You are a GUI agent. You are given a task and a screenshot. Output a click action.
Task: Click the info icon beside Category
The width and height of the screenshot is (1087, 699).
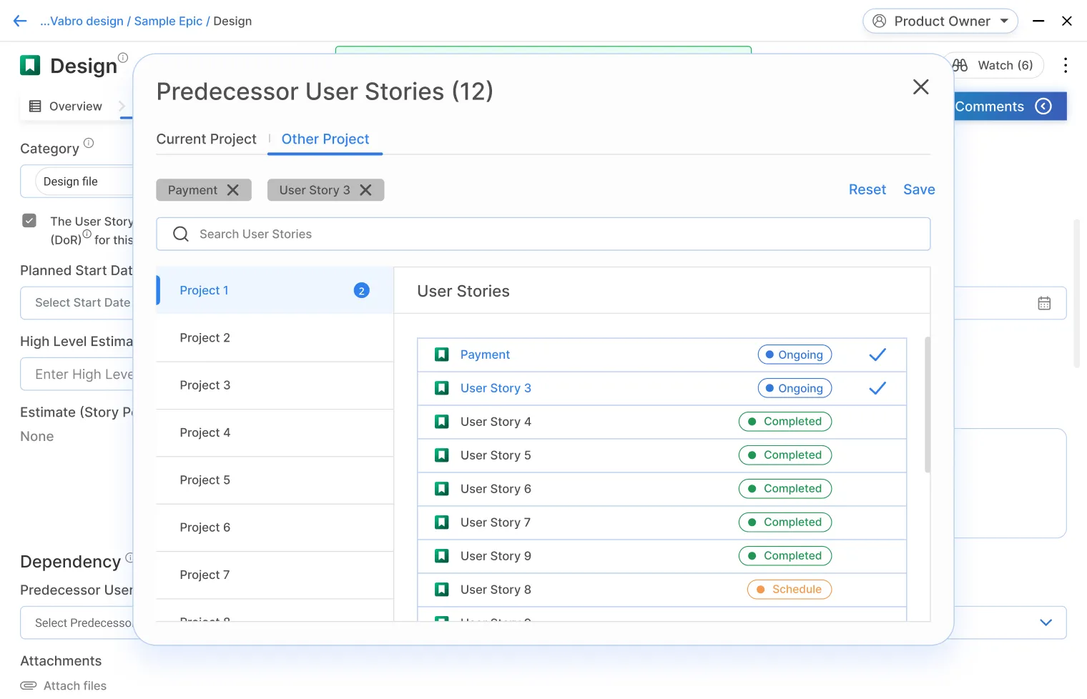click(89, 143)
